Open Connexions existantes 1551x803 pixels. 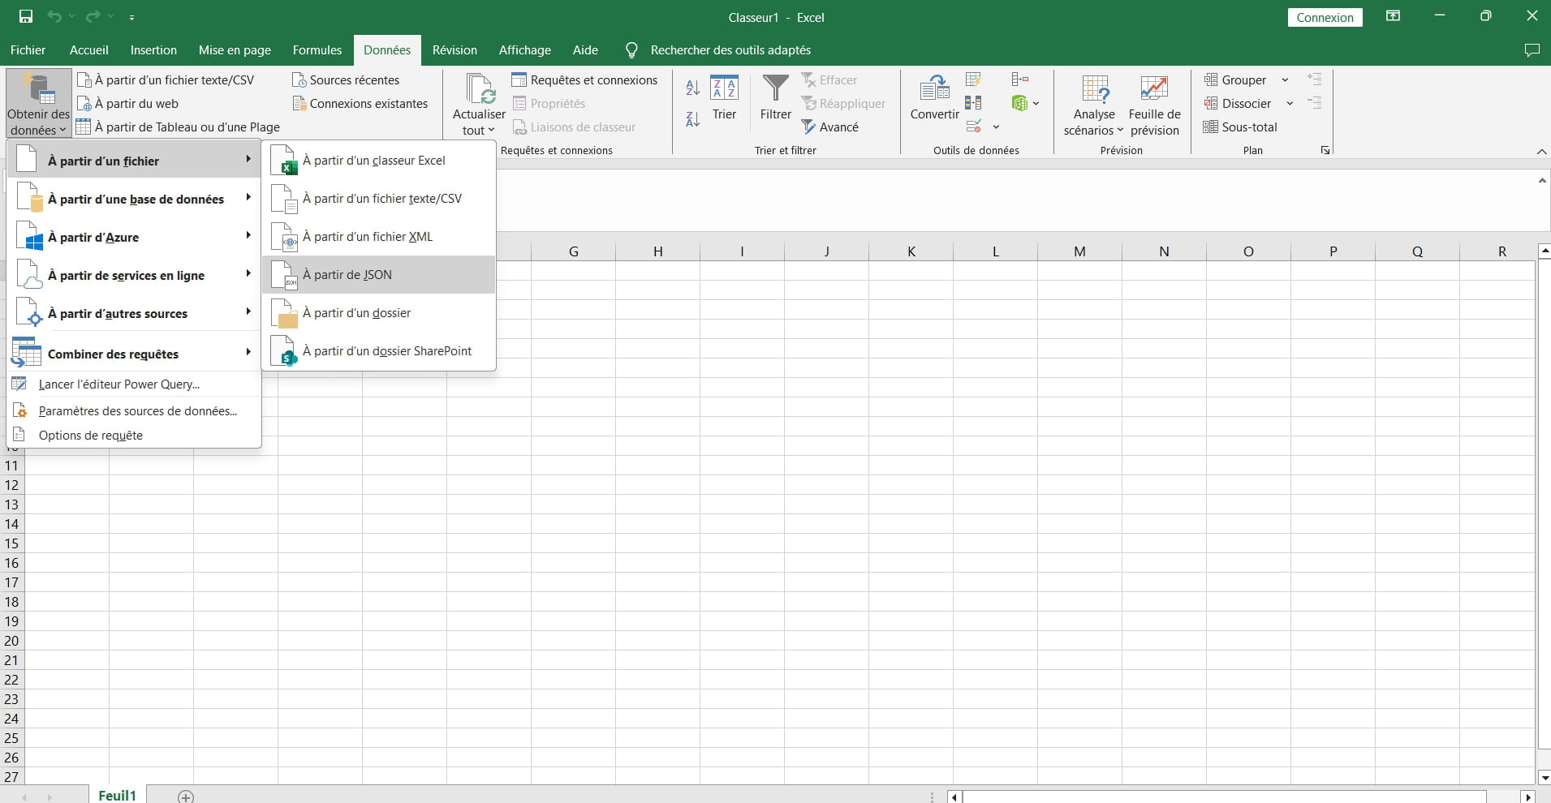tap(360, 104)
